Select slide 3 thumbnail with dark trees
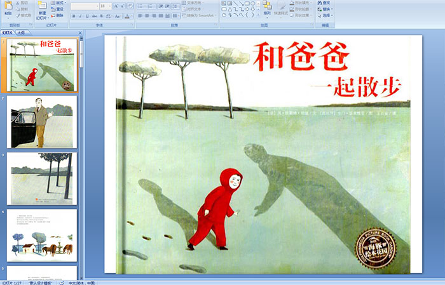 tap(42, 179)
